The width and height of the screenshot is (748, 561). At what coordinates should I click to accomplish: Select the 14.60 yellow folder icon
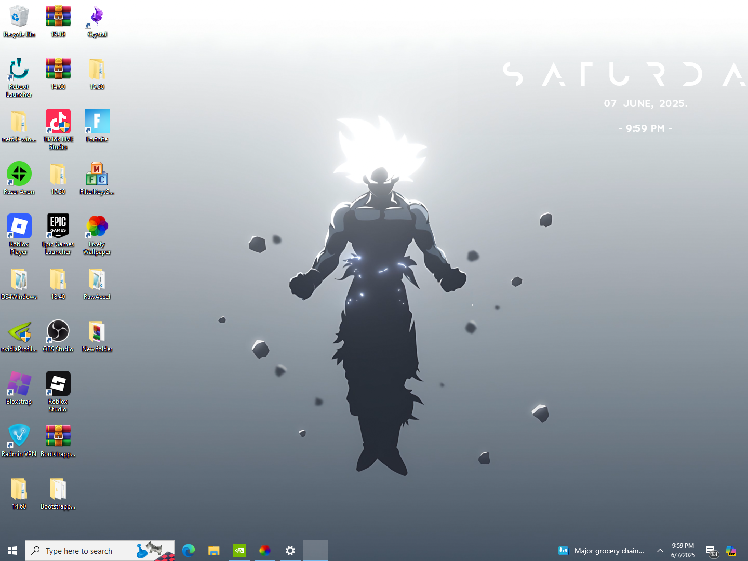[x=19, y=493]
